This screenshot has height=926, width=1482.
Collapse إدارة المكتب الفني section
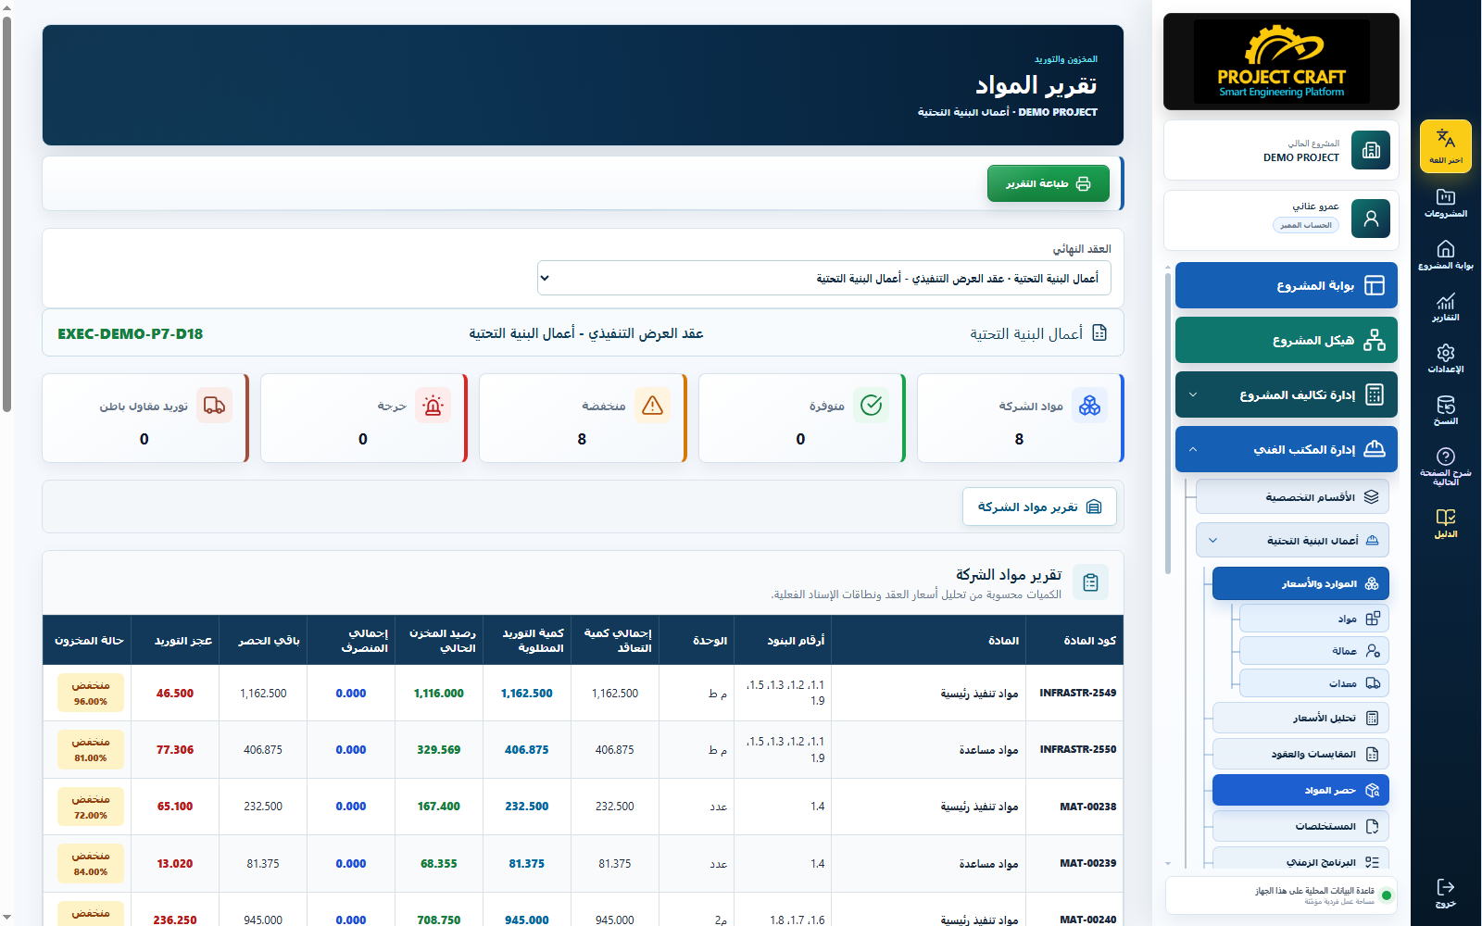1287,450
